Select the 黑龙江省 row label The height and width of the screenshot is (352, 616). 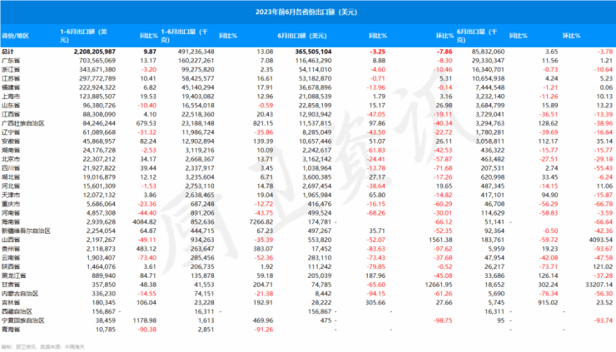(14, 275)
